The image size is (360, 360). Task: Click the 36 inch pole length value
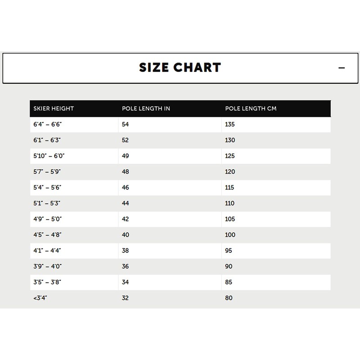pyautogui.click(x=126, y=266)
